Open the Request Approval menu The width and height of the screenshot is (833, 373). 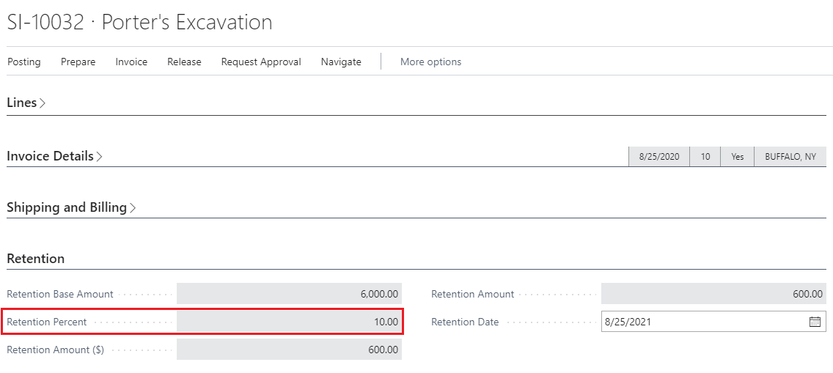tap(261, 62)
